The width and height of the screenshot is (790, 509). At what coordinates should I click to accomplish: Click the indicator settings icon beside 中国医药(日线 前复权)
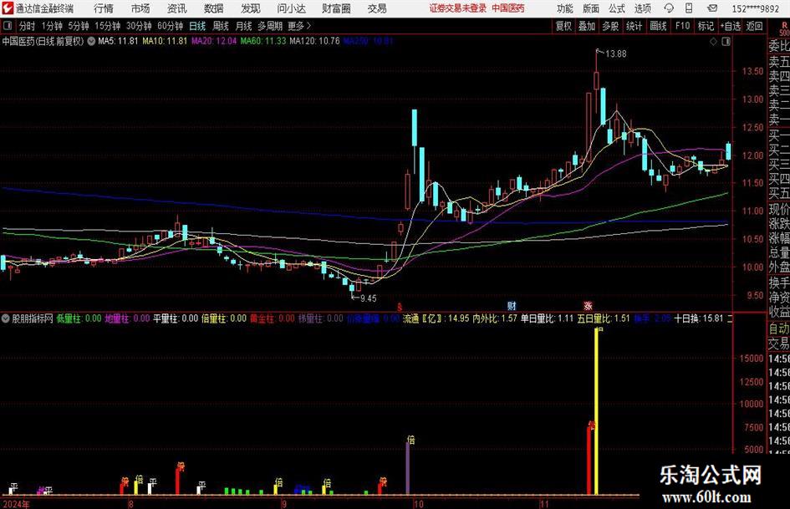(x=91, y=41)
